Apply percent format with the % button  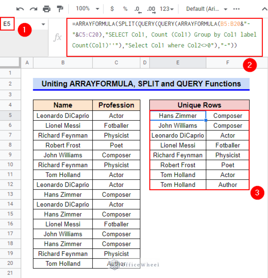tap(125, 9)
